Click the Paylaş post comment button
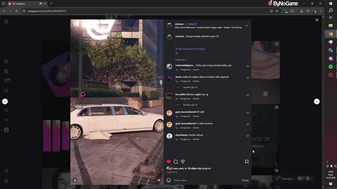 (245, 180)
